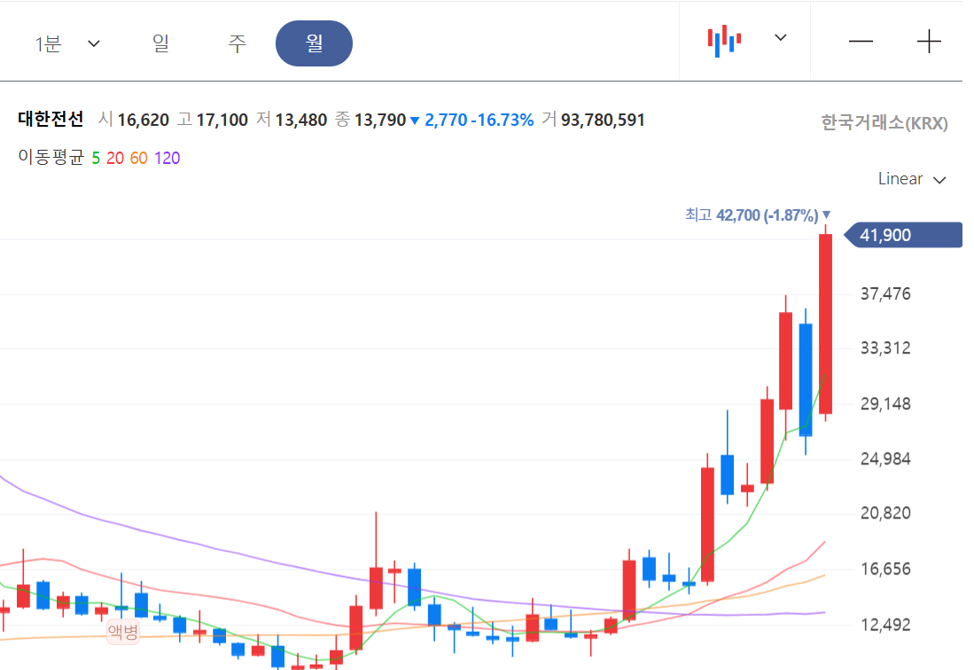Select the 120-period moving average label
The image size is (974, 670).
[168, 159]
